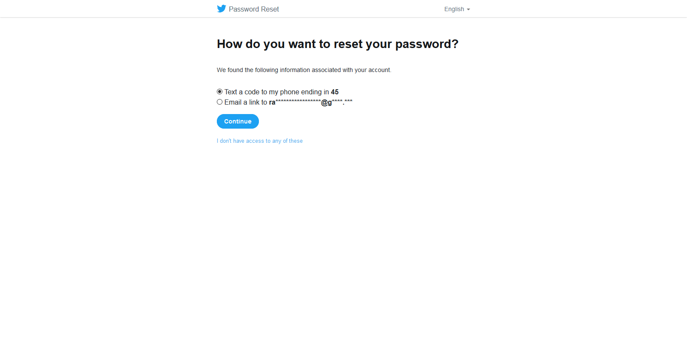Viewport: 687px width, 337px height.
Task: Select the text-a-code radio button
Action: [x=219, y=92]
